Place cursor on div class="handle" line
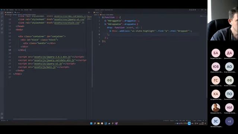The image size is (238, 134). 39,43
